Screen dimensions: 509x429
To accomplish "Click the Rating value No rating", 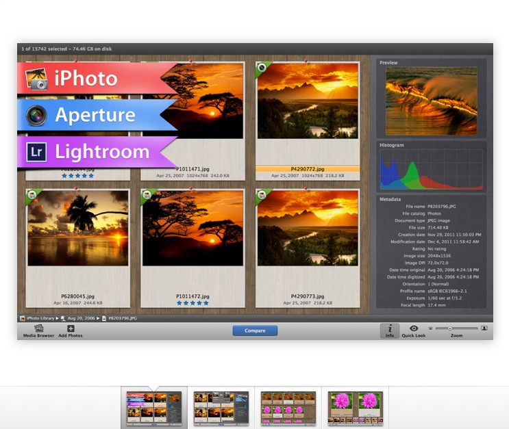I will point(437,248).
